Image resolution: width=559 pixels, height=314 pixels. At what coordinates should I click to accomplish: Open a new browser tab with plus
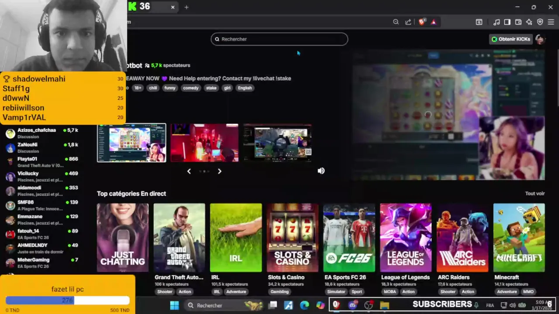click(x=186, y=7)
